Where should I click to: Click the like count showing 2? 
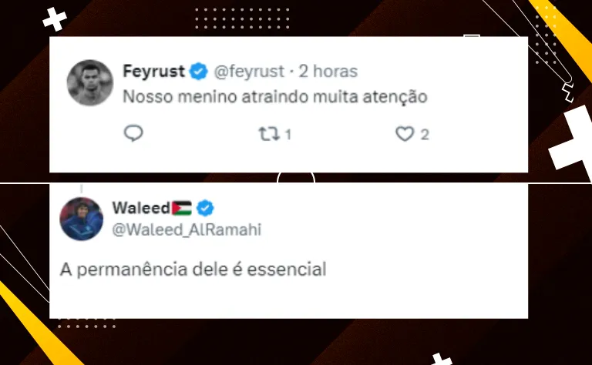click(425, 135)
